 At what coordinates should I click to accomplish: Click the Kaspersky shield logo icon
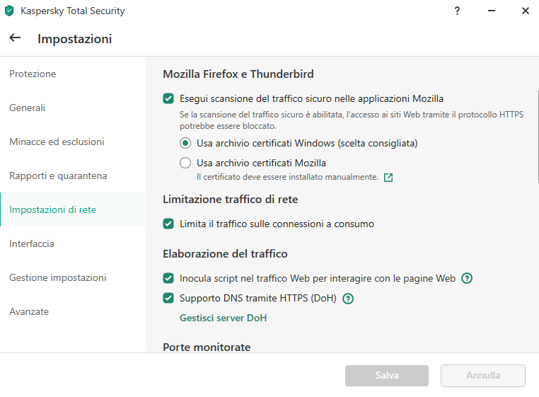(9, 11)
